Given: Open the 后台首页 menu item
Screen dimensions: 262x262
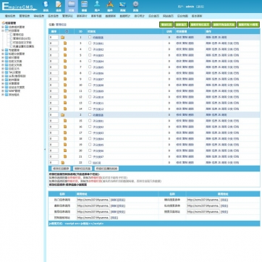Looking at the screenshot, I should coord(153,16).
